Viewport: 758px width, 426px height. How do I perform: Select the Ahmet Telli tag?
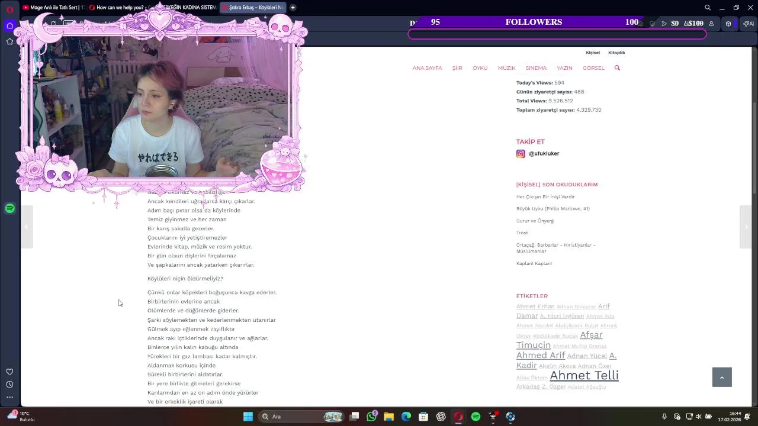click(584, 375)
